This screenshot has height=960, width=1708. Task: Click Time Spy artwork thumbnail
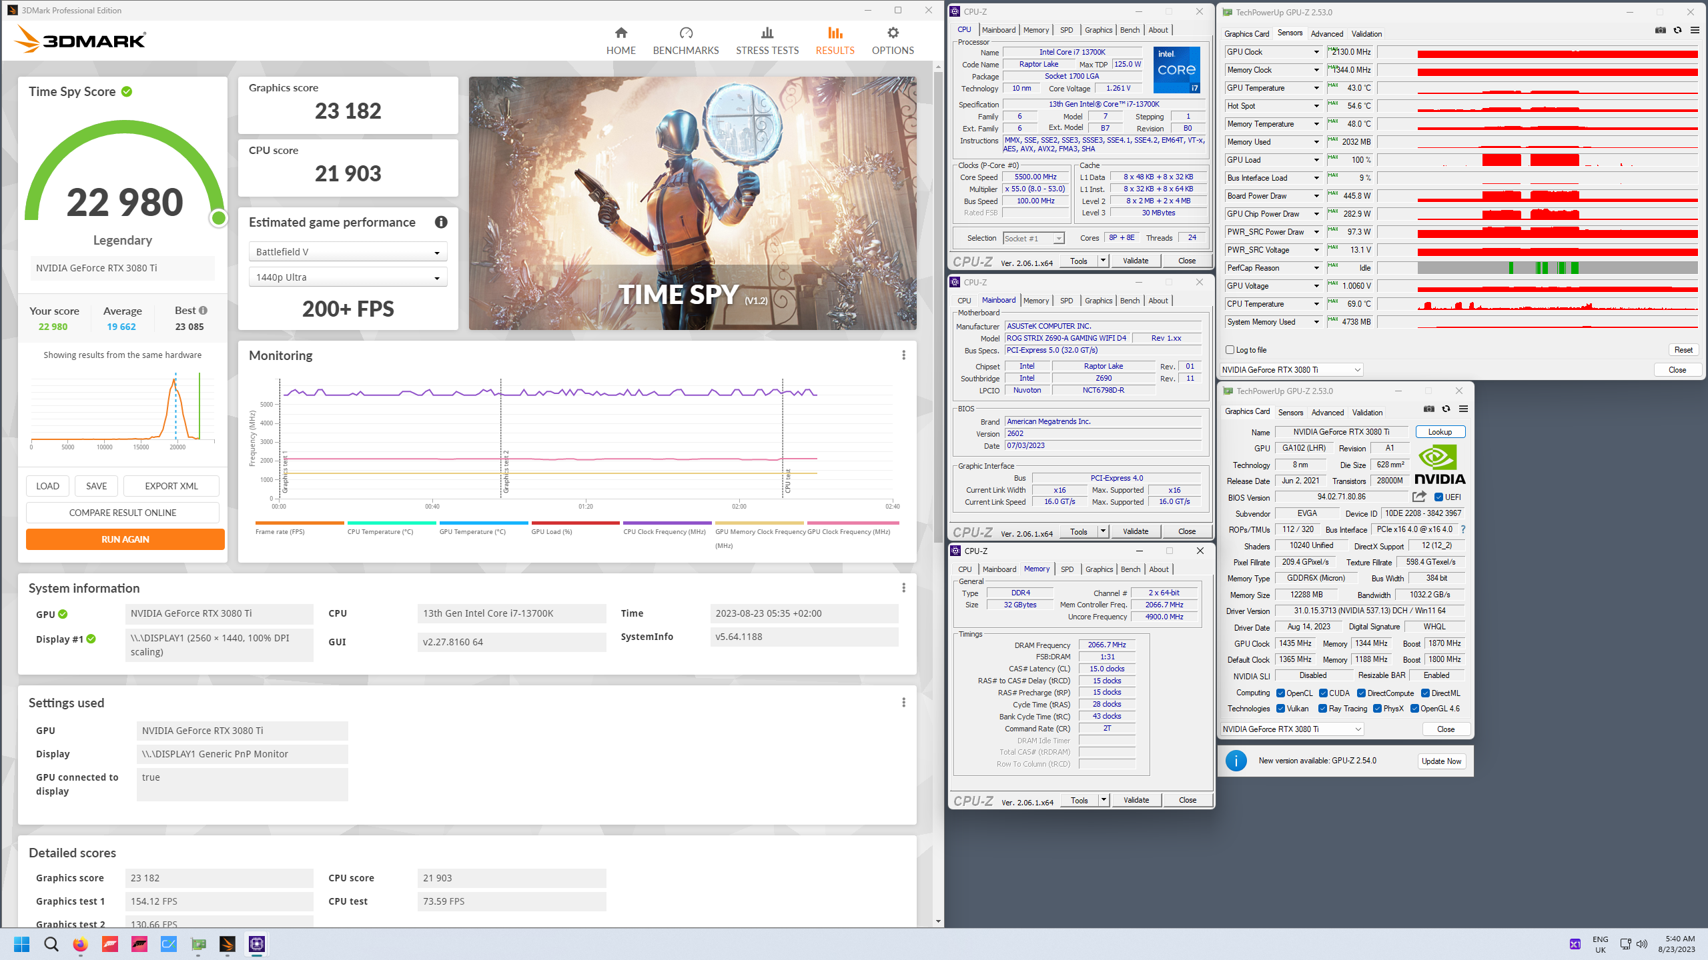pos(693,203)
